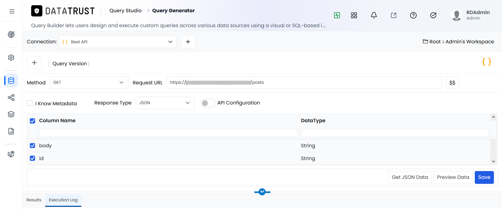502x211 pixels.
Task: Click the refresh check icon
Action: pos(433,15)
